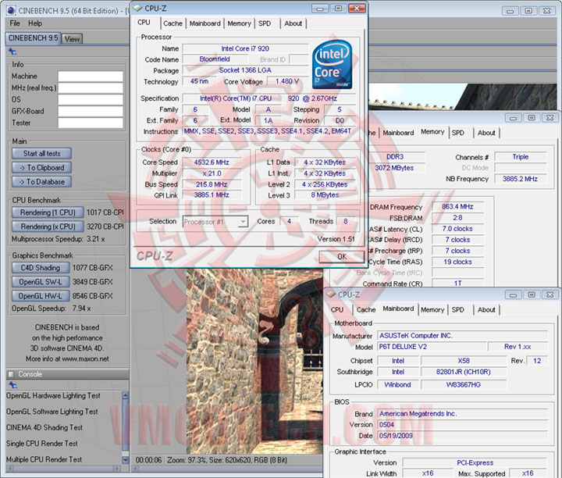This screenshot has width=562, height=478.
Task: Run Rendering (1 CPU) benchmark
Action: click(48, 212)
